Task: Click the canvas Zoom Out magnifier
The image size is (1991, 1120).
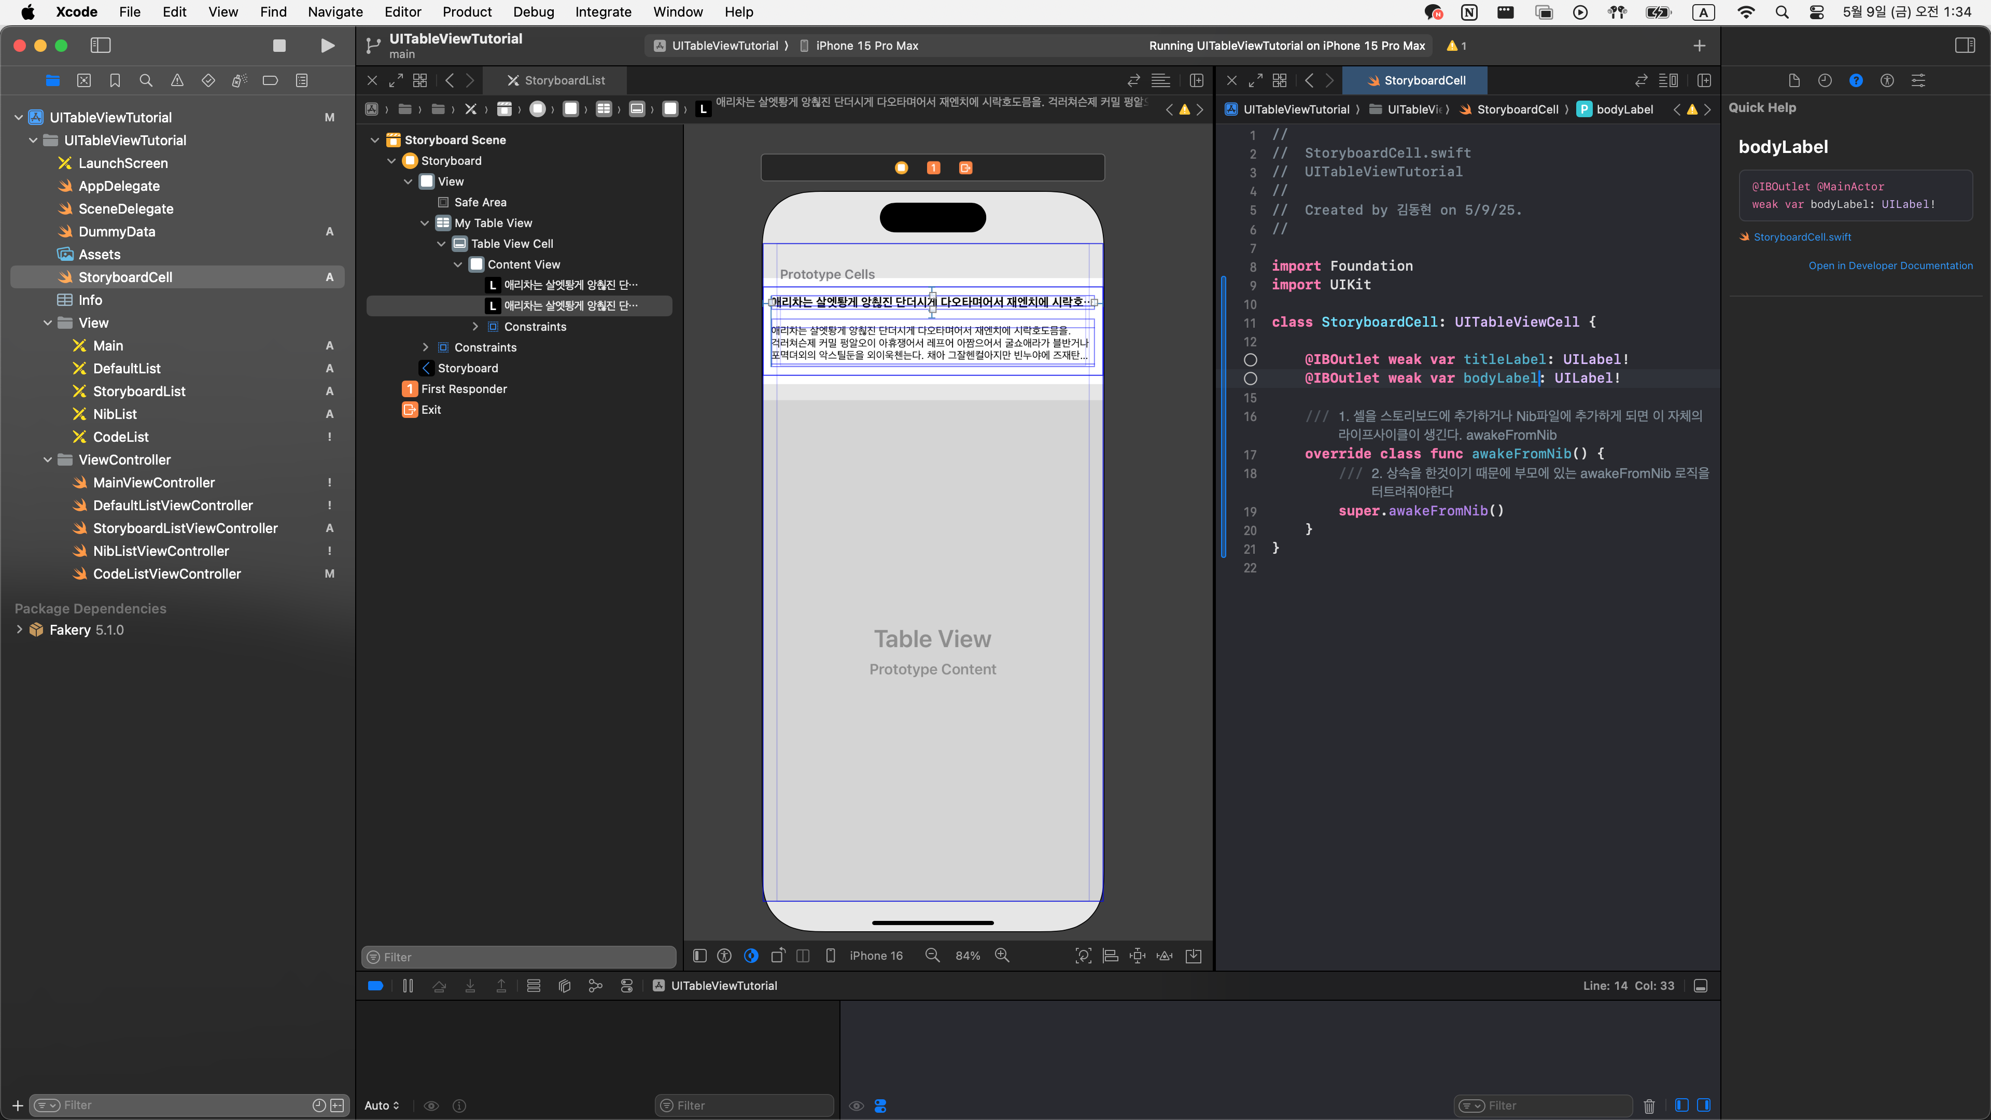Action: pos(933,955)
